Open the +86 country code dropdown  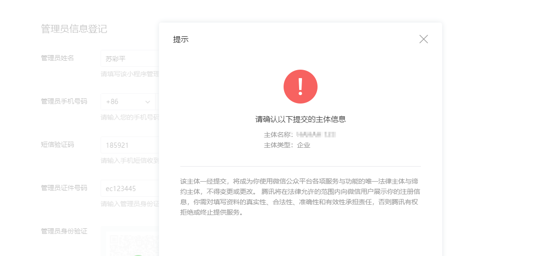[x=128, y=102]
